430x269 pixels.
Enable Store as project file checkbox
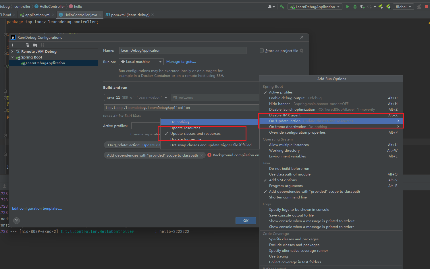coord(262,50)
